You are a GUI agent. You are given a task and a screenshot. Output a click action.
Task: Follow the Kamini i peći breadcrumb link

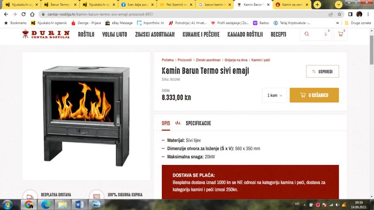(x=261, y=60)
